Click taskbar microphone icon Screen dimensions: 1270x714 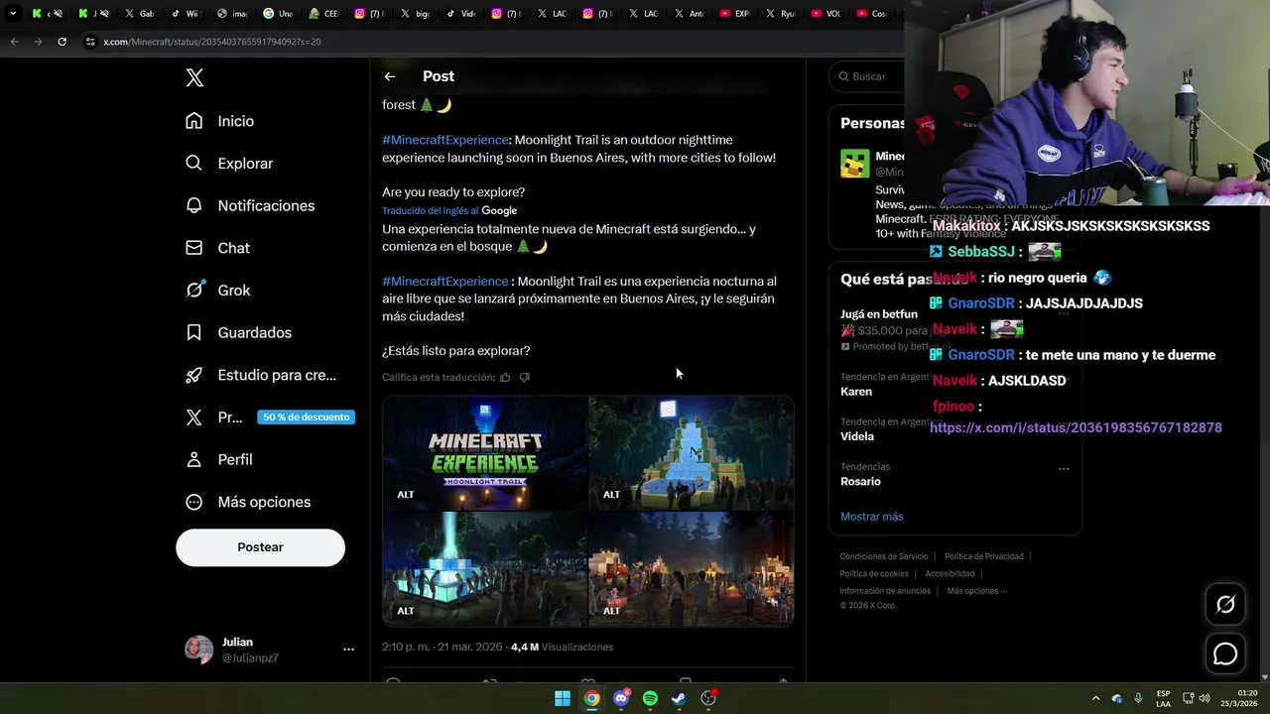tap(1138, 698)
